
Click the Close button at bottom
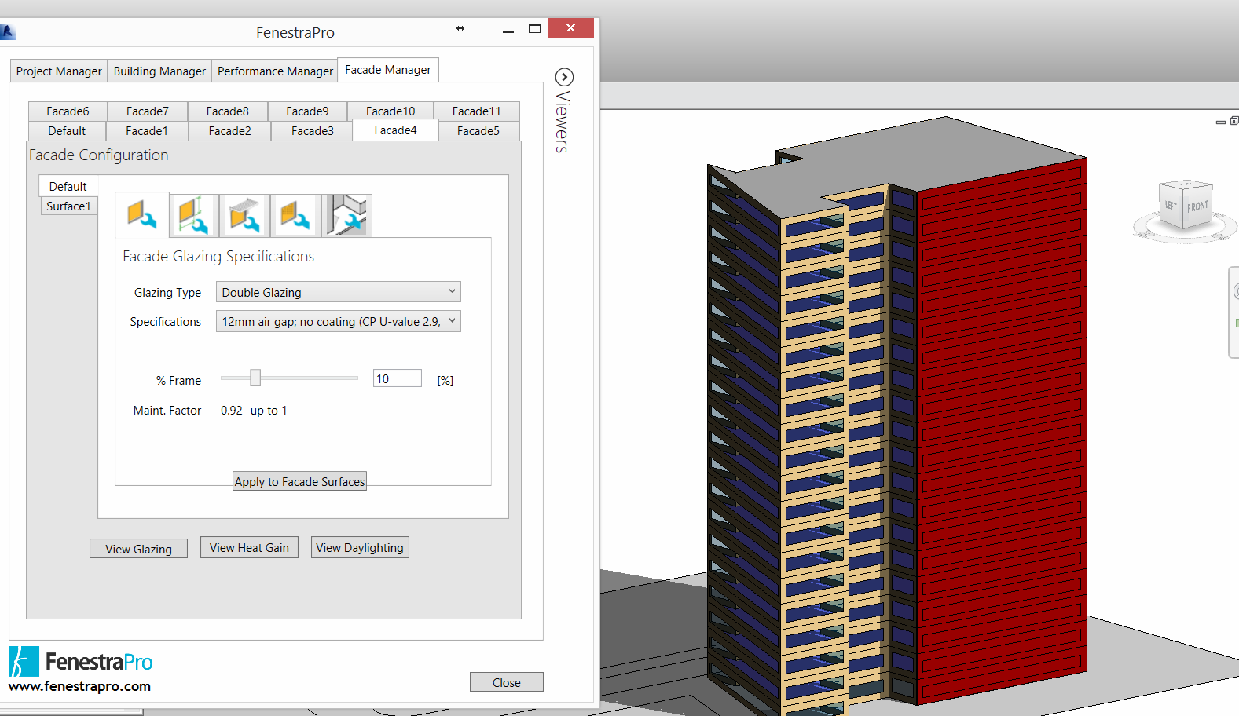507,682
